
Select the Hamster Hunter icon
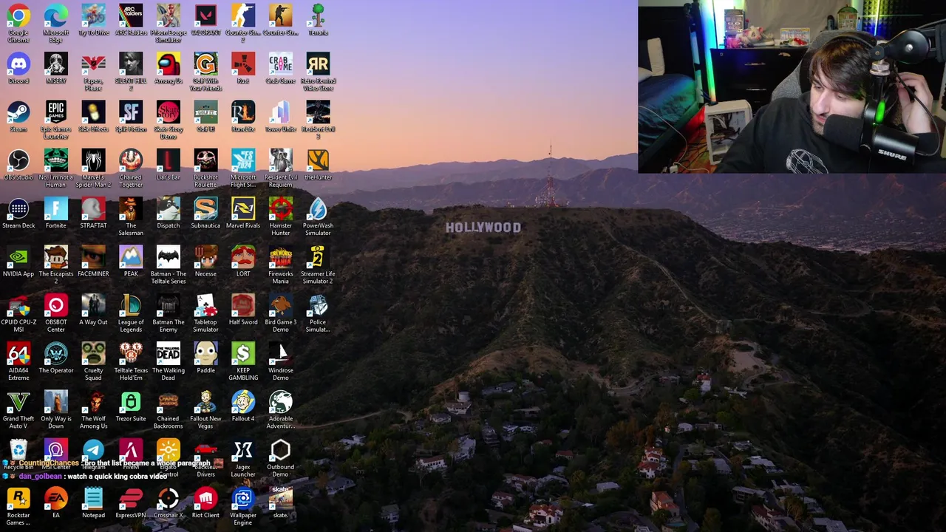[281, 209]
